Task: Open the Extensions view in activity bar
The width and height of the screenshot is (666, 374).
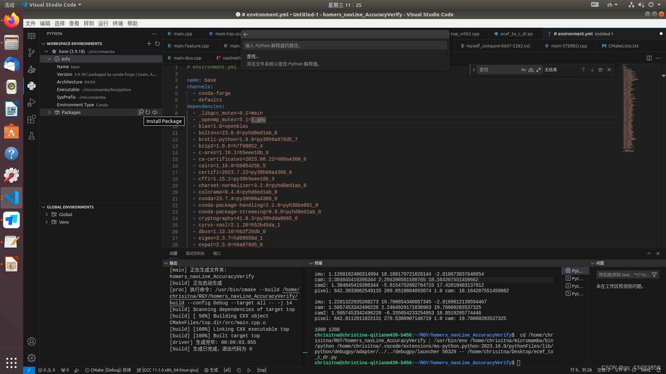Action: pos(32,119)
